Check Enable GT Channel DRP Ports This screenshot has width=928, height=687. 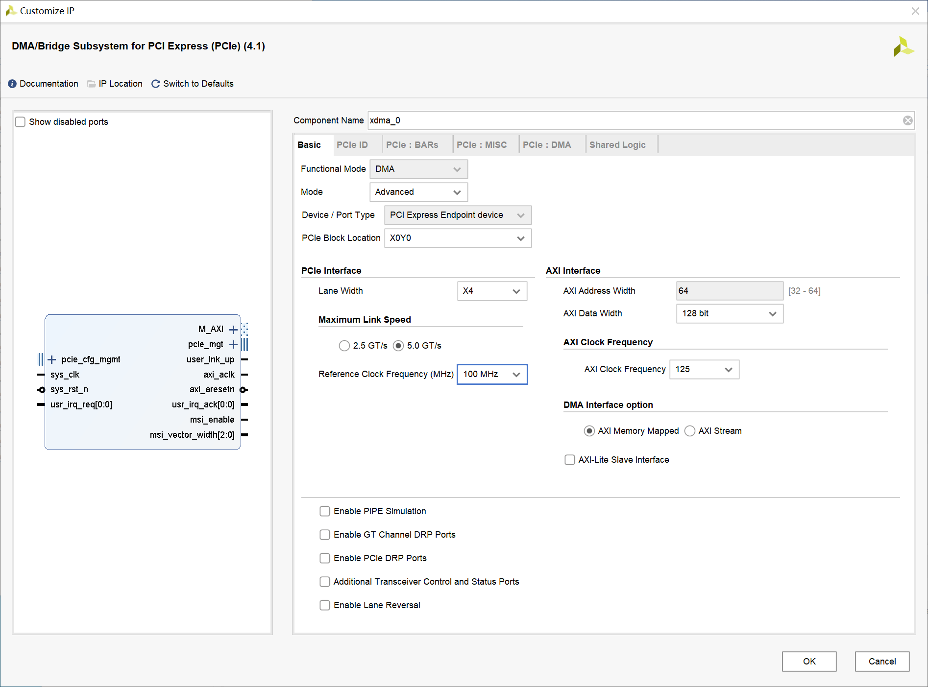(325, 535)
